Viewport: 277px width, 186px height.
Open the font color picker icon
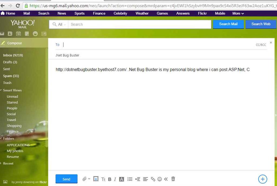122,179
